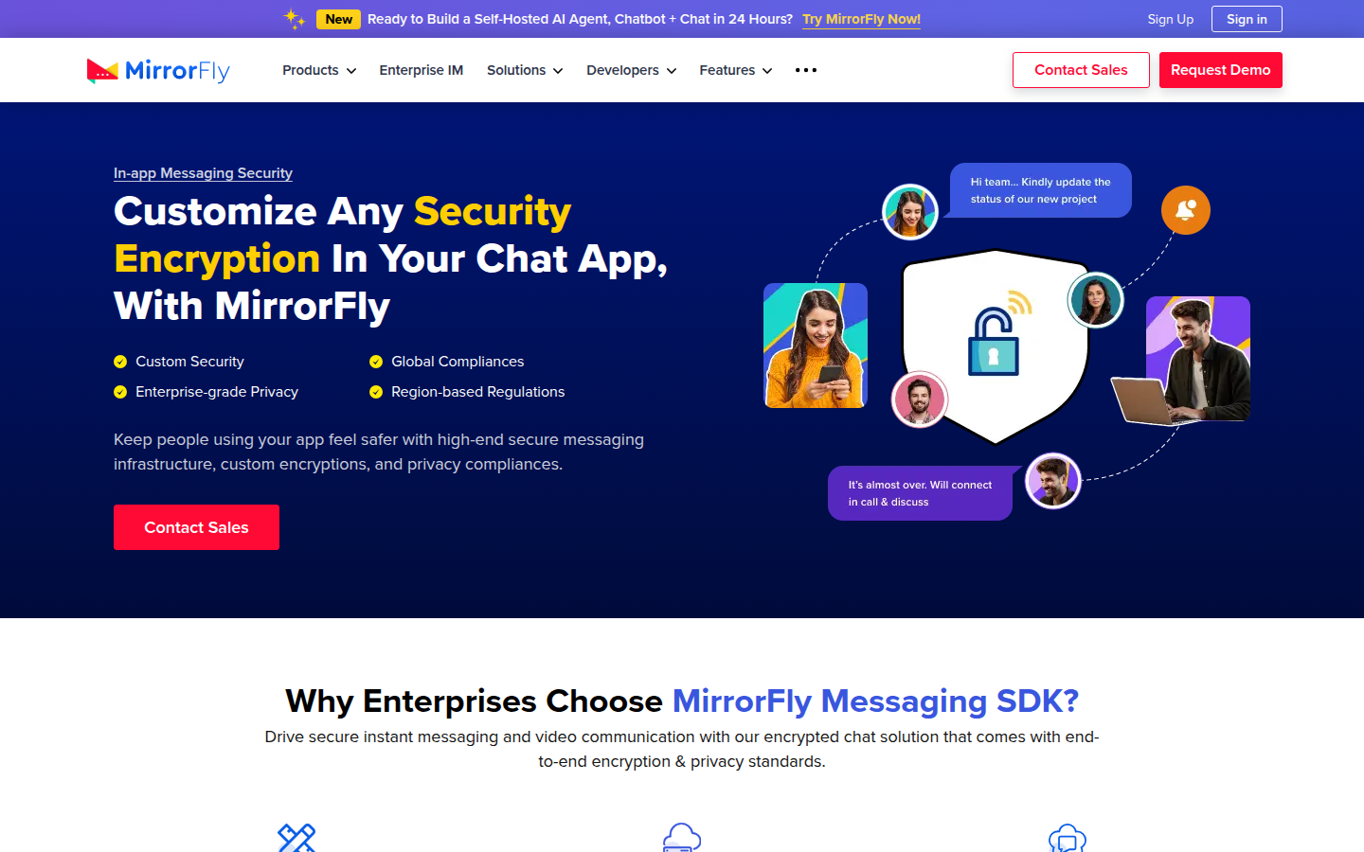The image size is (1364, 852).
Task: Click the sparkle stars icon in banner
Action: [295, 19]
